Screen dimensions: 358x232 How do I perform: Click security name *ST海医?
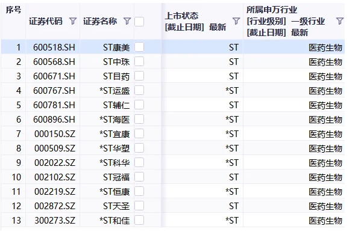tap(115, 119)
